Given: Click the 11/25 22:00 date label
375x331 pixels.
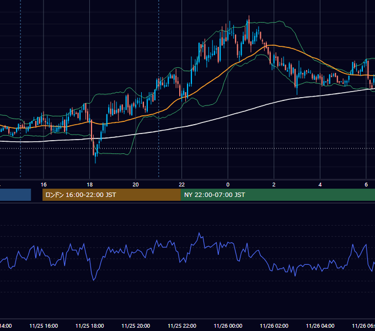Looking at the screenshot, I should pyautogui.click(x=182, y=325).
